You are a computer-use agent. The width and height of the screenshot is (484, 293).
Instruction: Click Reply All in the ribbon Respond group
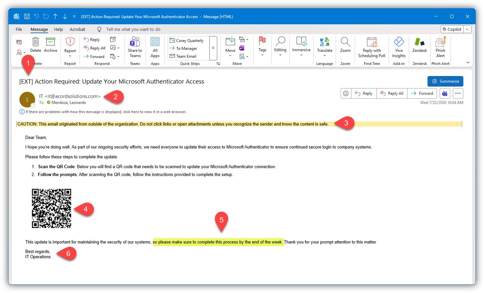point(95,48)
